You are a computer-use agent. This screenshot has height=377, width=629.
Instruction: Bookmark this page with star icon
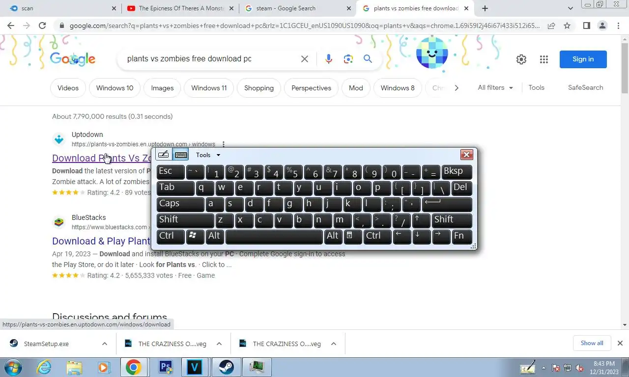click(x=567, y=26)
